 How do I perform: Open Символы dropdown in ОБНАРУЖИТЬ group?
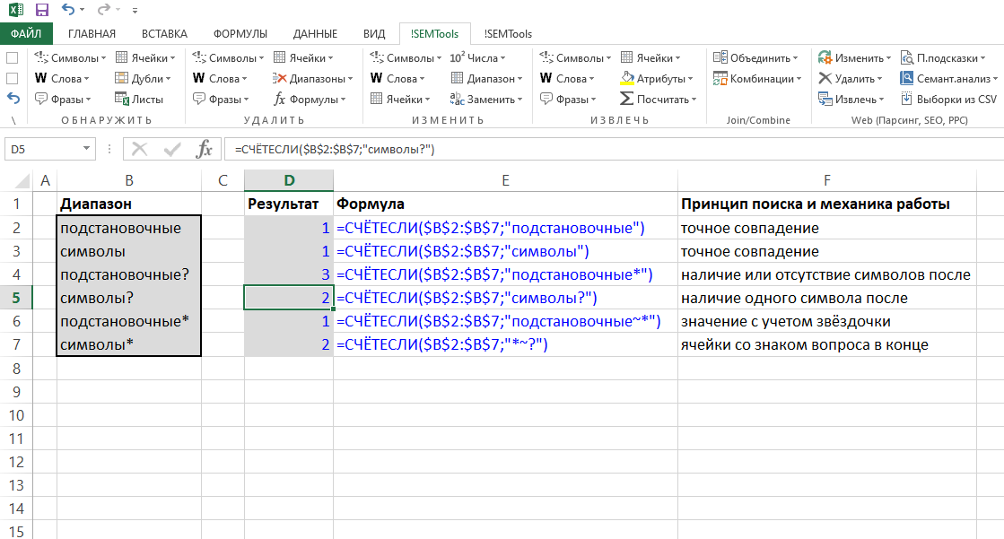tap(71, 57)
